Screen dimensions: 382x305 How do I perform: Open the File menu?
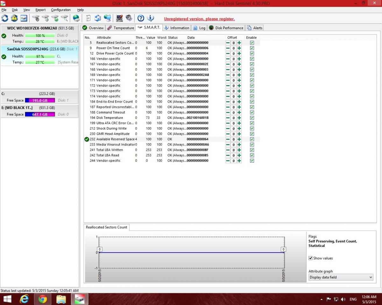point(4,10)
